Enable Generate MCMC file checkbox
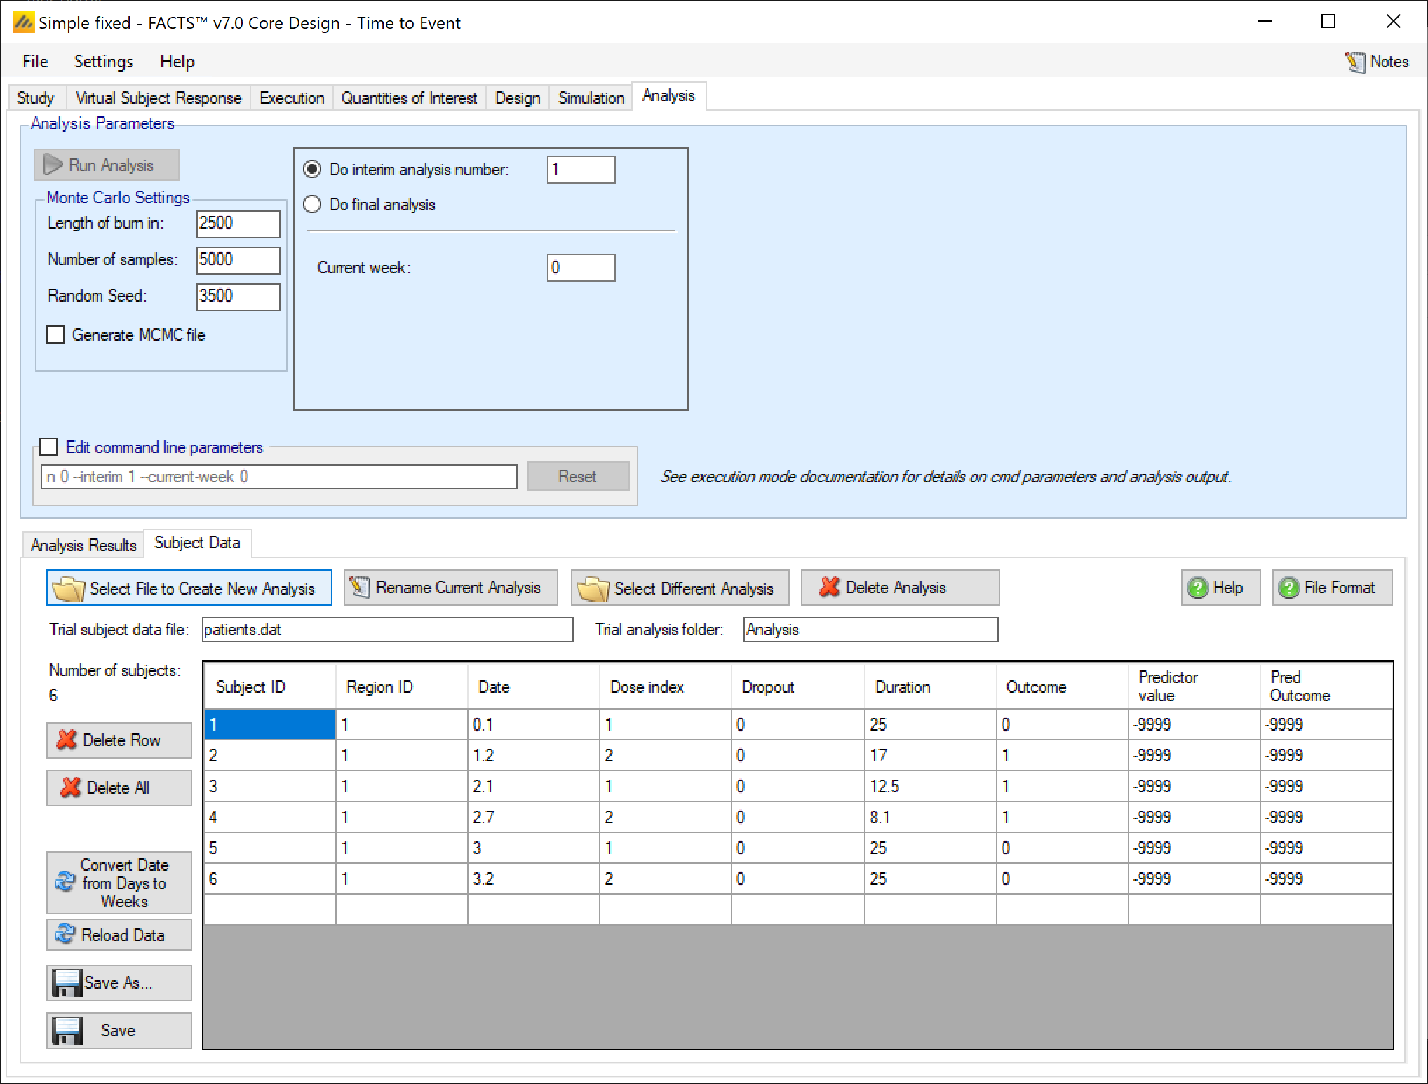Image resolution: width=1428 pixels, height=1084 pixels. point(55,334)
